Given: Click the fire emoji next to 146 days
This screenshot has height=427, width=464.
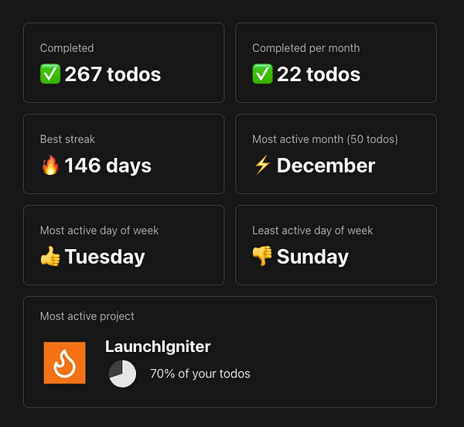Looking at the screenshot, I should point(50,166).
